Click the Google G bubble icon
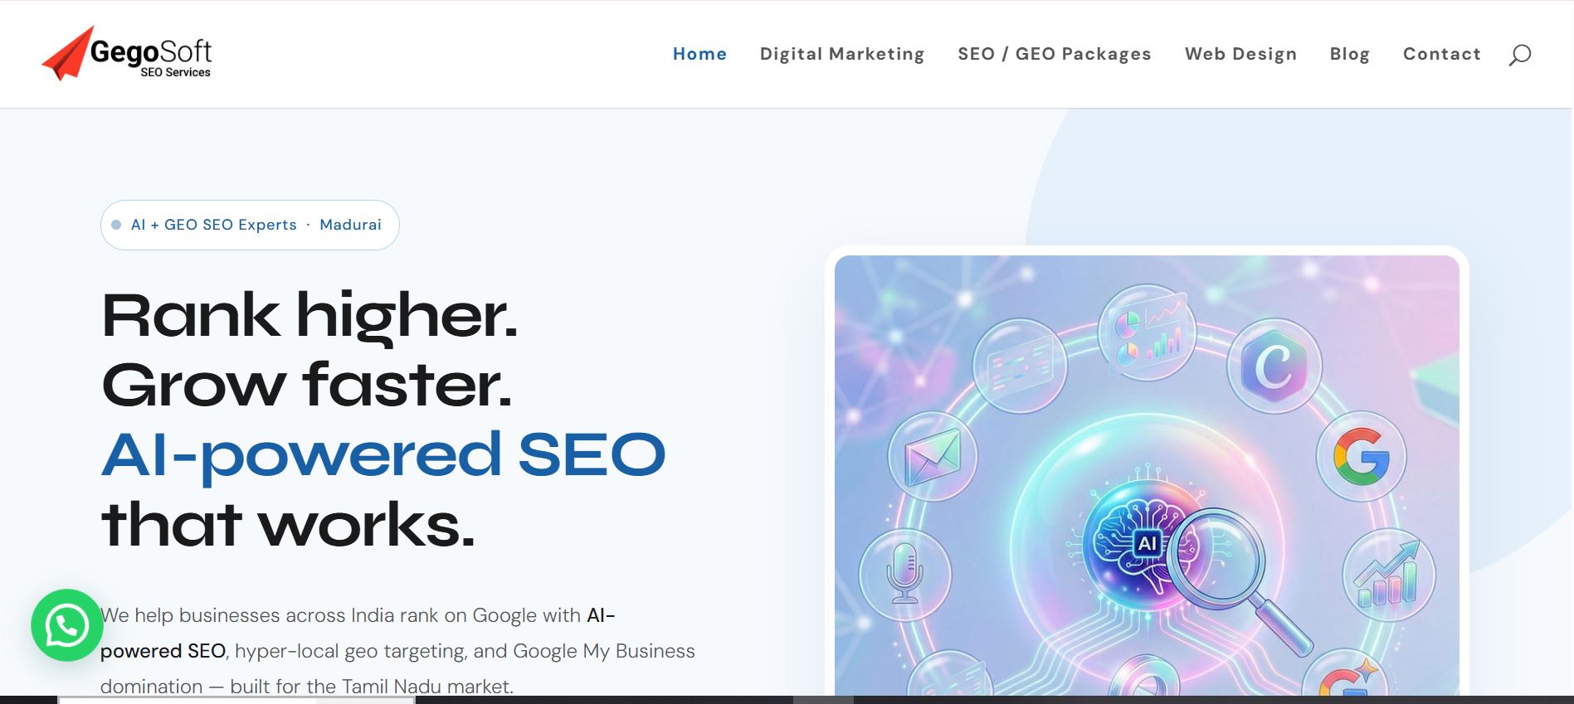The image size is (1574, 704). [x=1361, y=456]
